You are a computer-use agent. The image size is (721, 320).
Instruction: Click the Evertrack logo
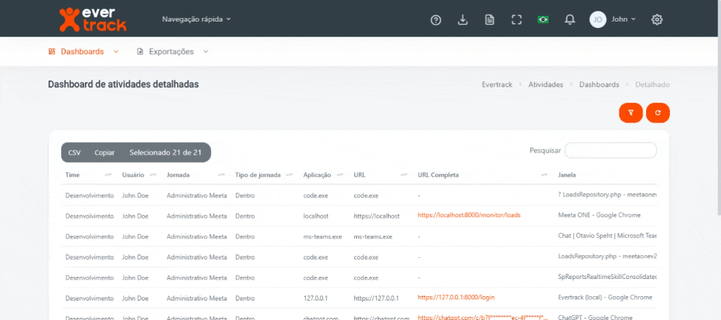click(x=92, y=19)
